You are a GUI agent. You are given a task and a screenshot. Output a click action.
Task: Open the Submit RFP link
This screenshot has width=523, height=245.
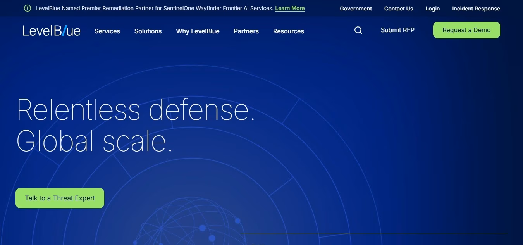(397, 30)
